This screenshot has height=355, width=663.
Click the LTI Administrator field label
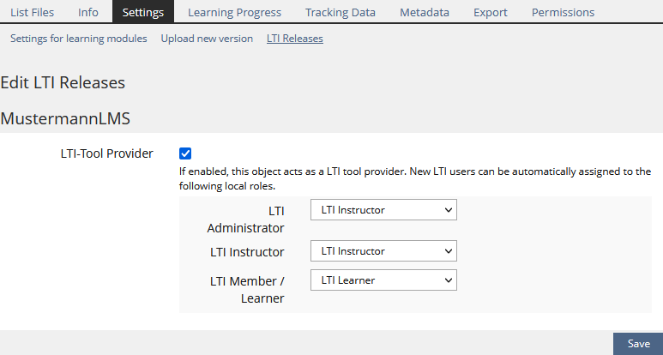(x=245, y=219)
